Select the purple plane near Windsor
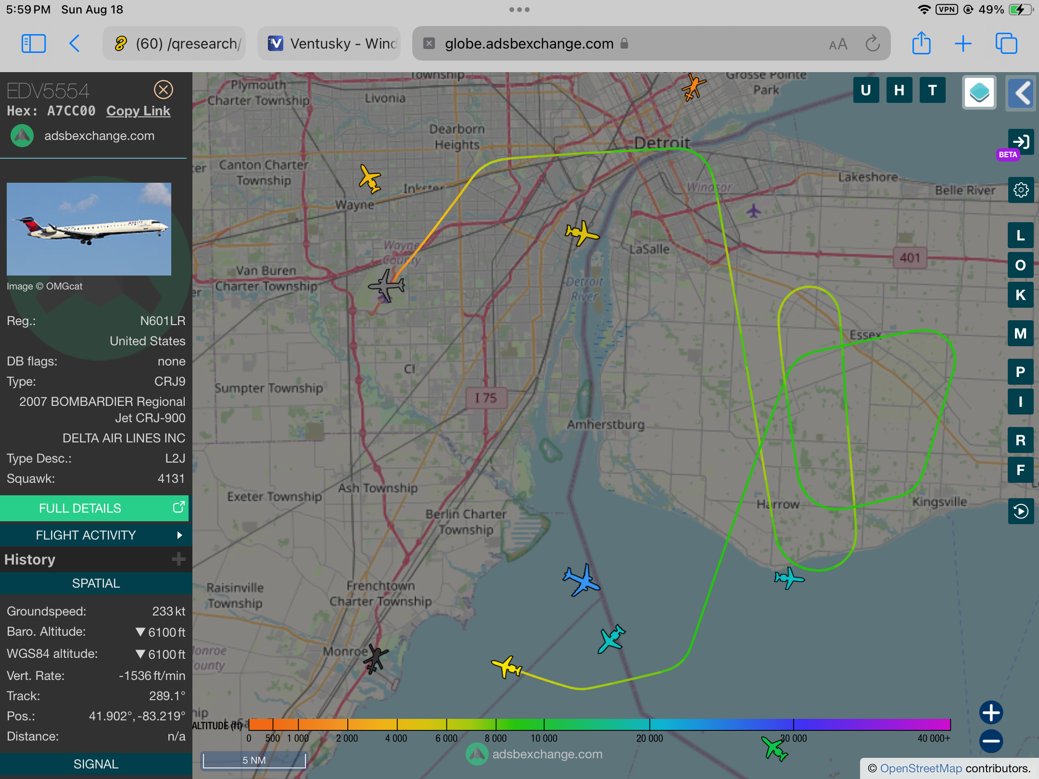The height and width of the screenshot is (779, 1039). (754, 211)
